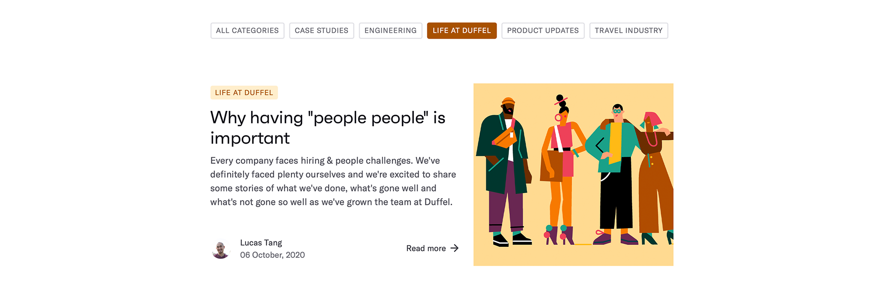This screenshot has width=886, height=303.
Task: Click the highlighted Life at Duffel tab
Action: click(461, 31)
